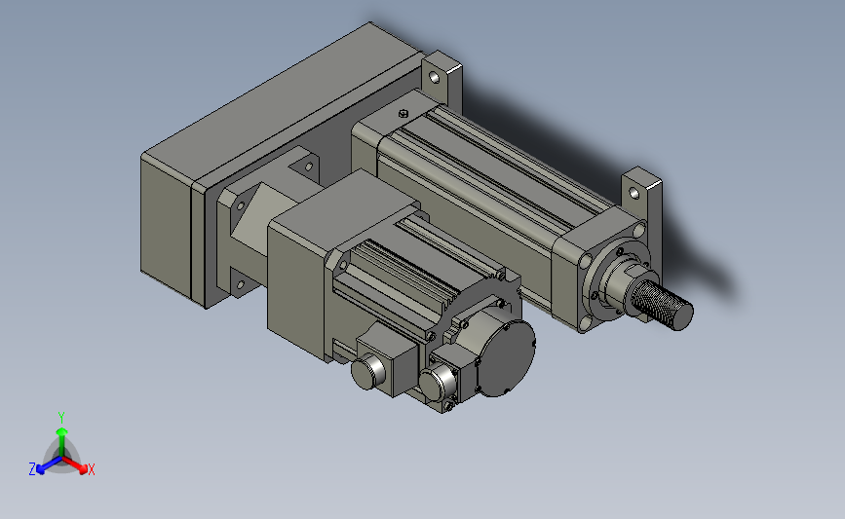Click the blue Z axis arrow of triad
845x519 pixels.
50,465
